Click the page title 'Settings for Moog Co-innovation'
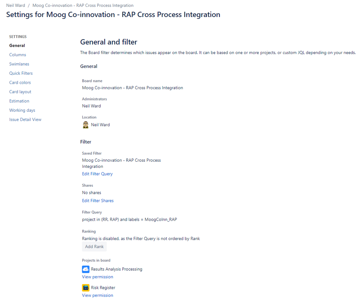The height and width of the screenshot is (307, 362). (113, 14)
